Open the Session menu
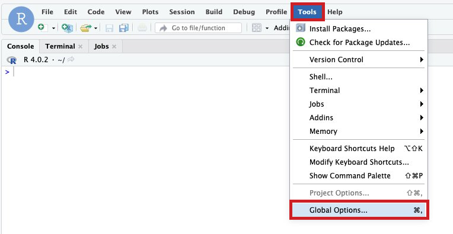Viewport: 453px width, 234px height. click(x=182, y=12)
